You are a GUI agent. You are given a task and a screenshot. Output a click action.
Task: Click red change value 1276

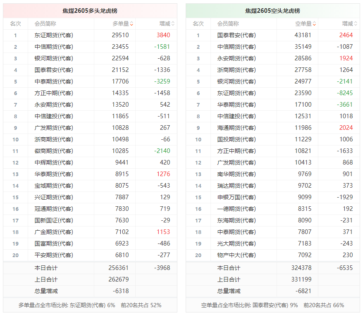[163, 174]
